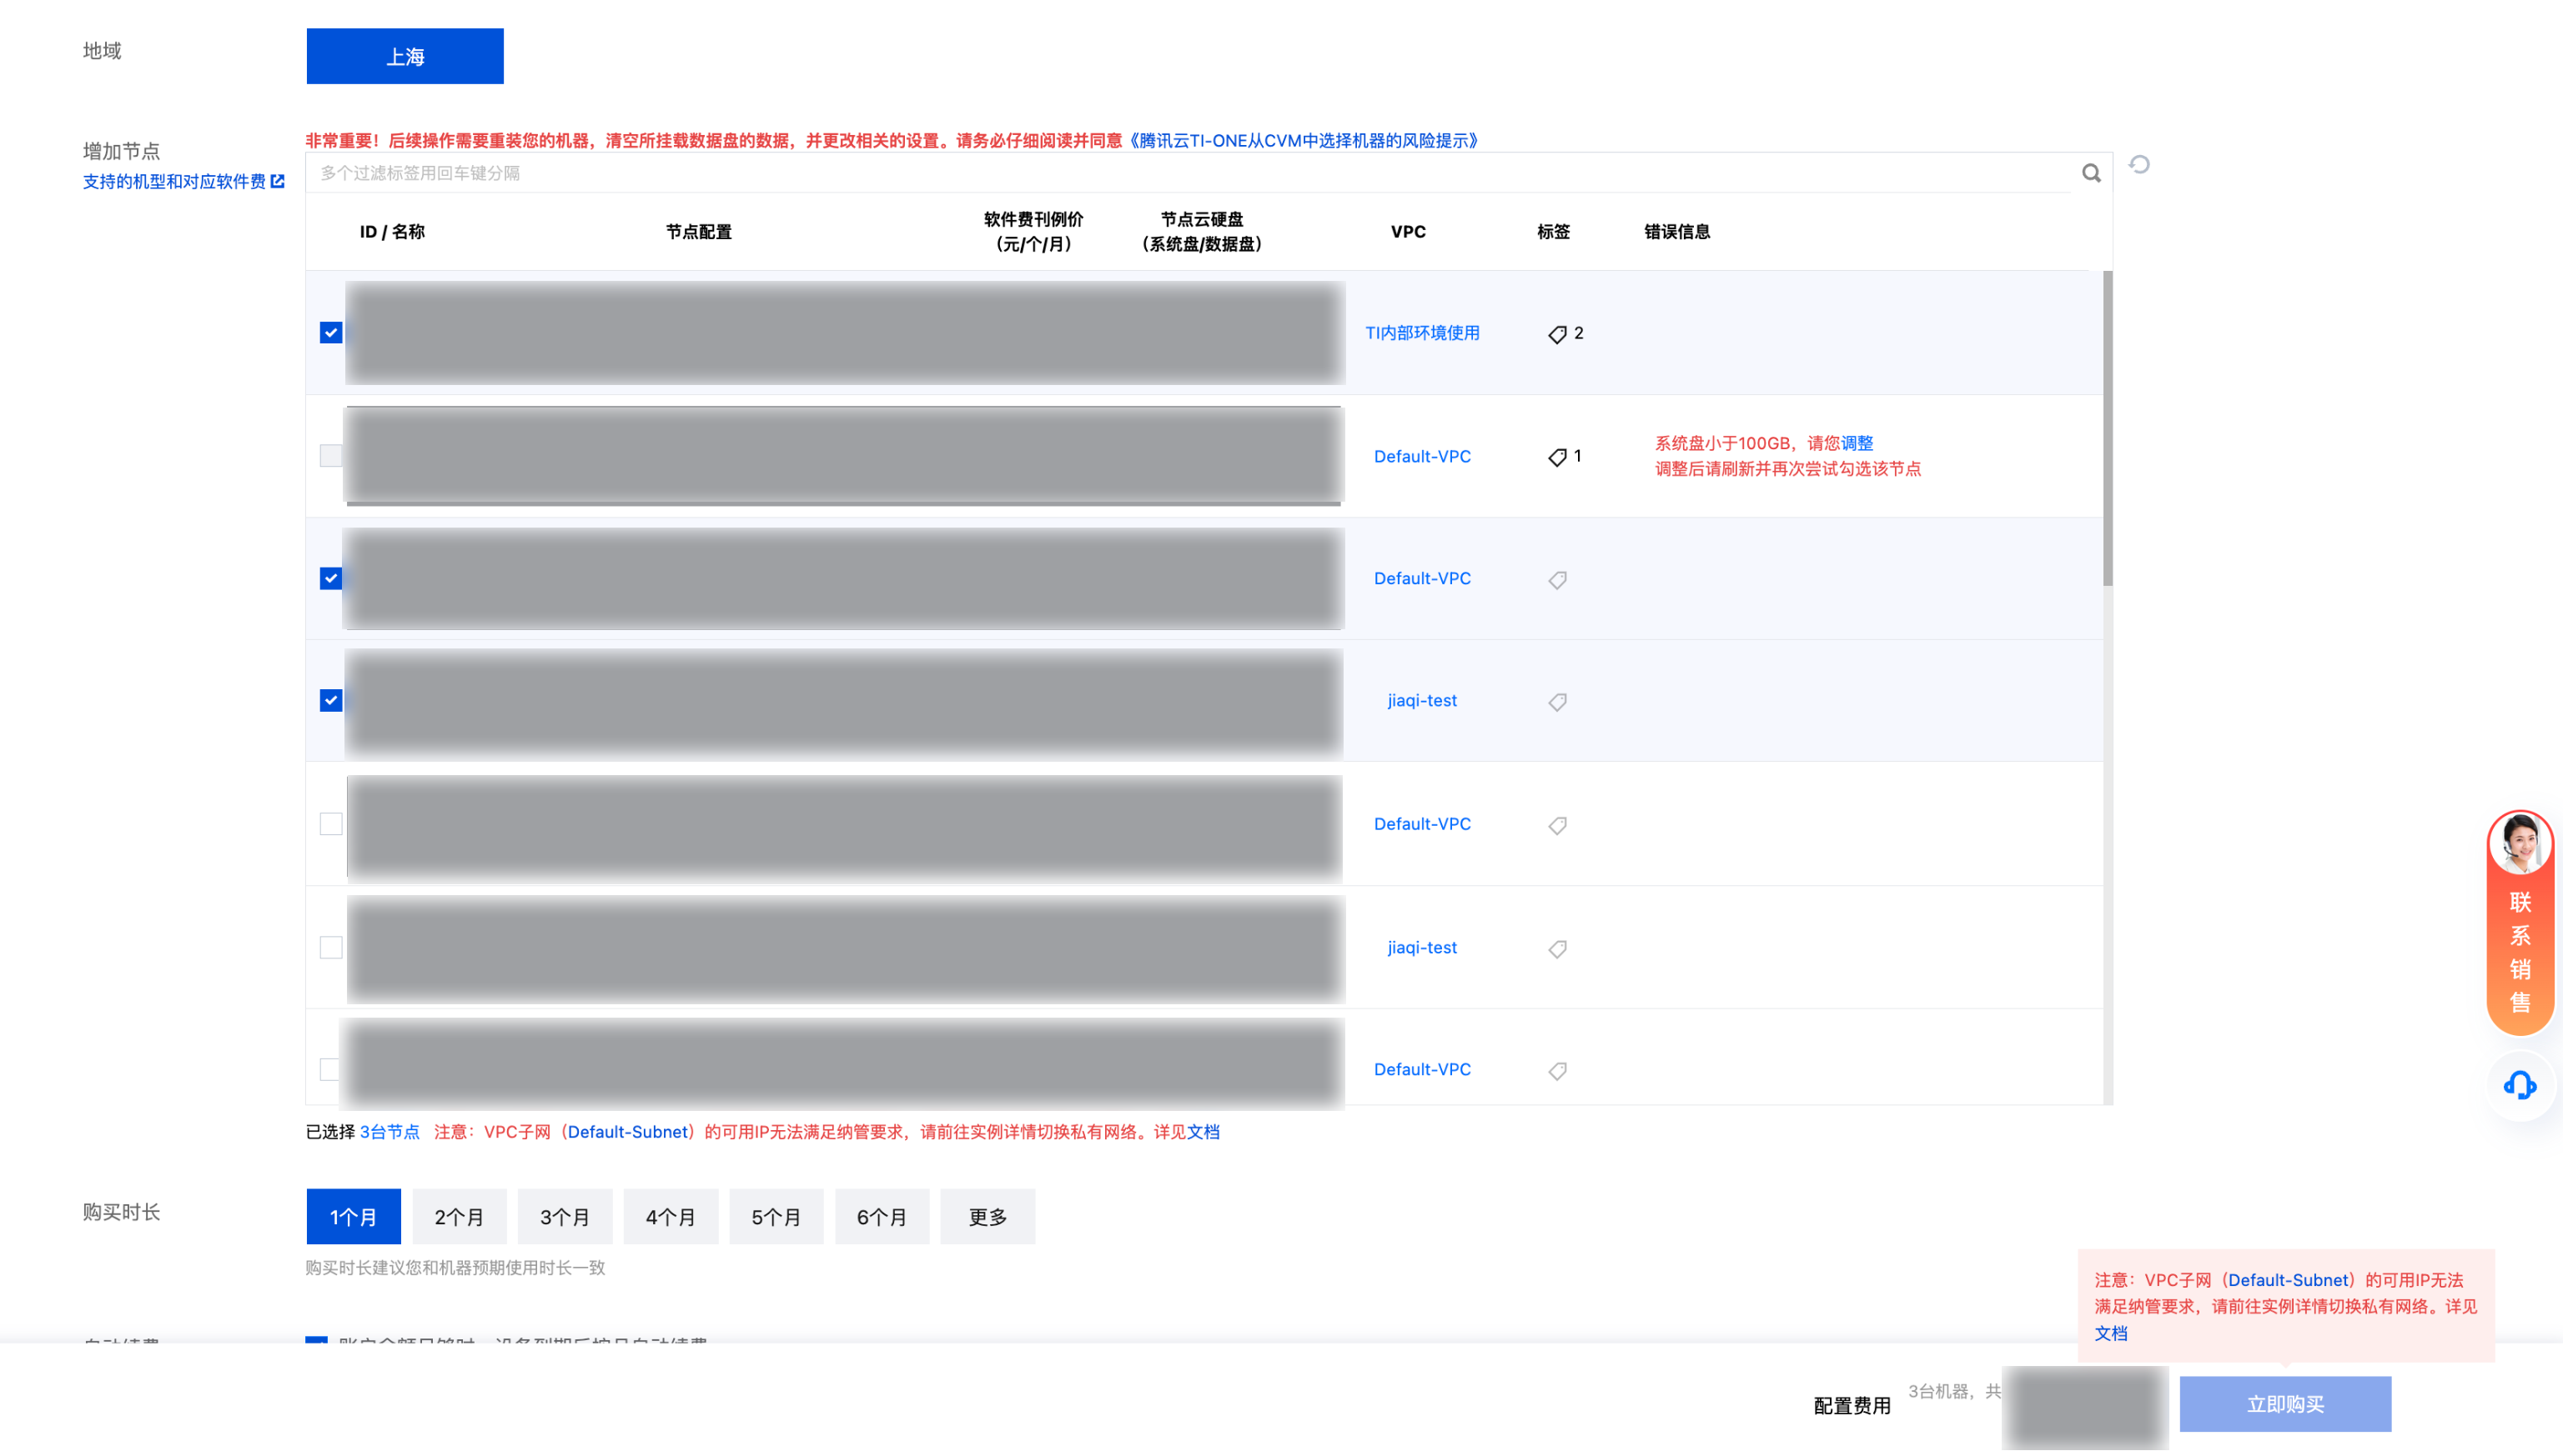Click the 立即购买 button

[2285, 1404]
